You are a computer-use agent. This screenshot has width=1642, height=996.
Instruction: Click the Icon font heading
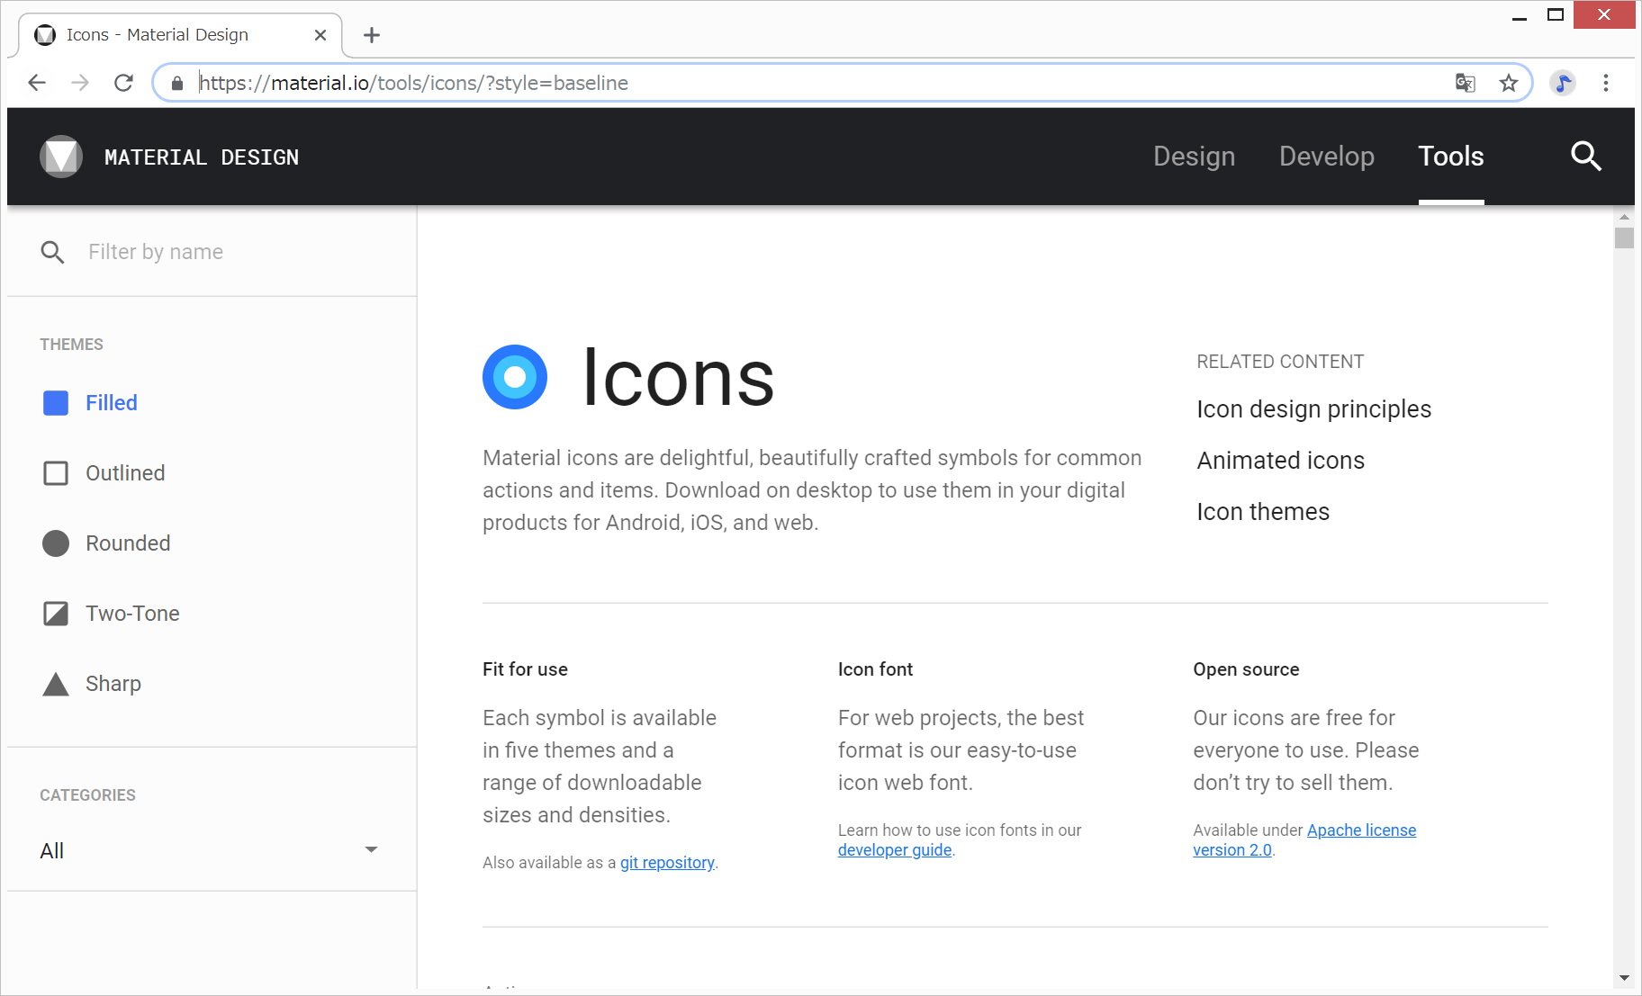(x=875, y=669)
